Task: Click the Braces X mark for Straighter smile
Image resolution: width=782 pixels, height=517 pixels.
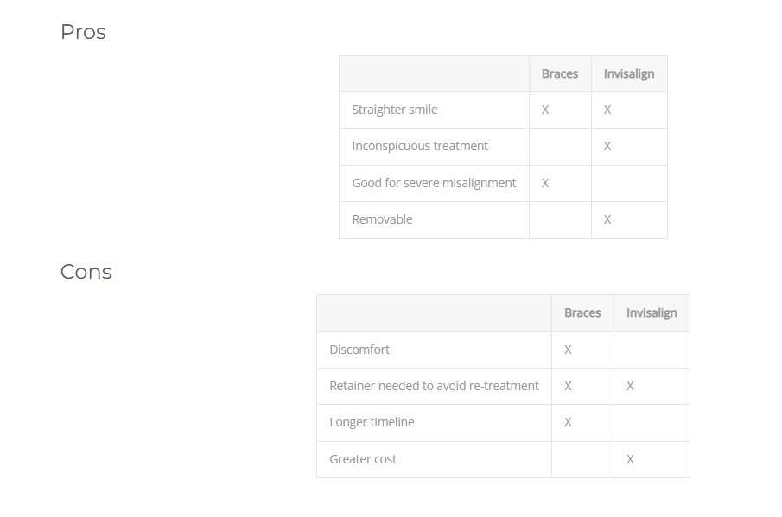Action: pyautogui.click(x=545, y=110)
